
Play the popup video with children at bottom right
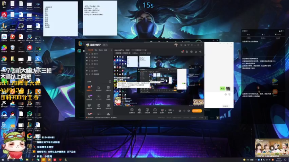pos(272,148)
